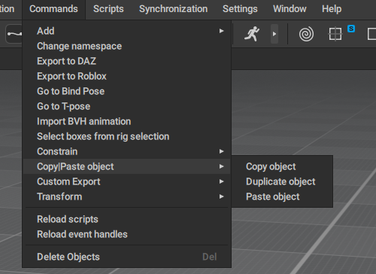376x274 pixels.
Task: Click Reload scripts
Action: [x=126, y=219]
